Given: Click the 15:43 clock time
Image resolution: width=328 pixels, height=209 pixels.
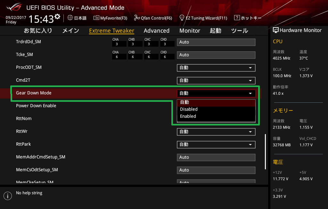Looking at the screenshot, I should 41,19.
